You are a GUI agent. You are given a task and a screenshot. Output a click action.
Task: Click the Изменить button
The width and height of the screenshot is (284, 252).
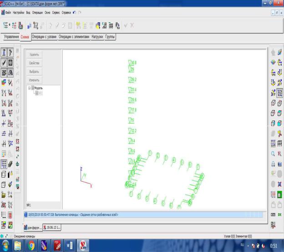click(34, 80)
